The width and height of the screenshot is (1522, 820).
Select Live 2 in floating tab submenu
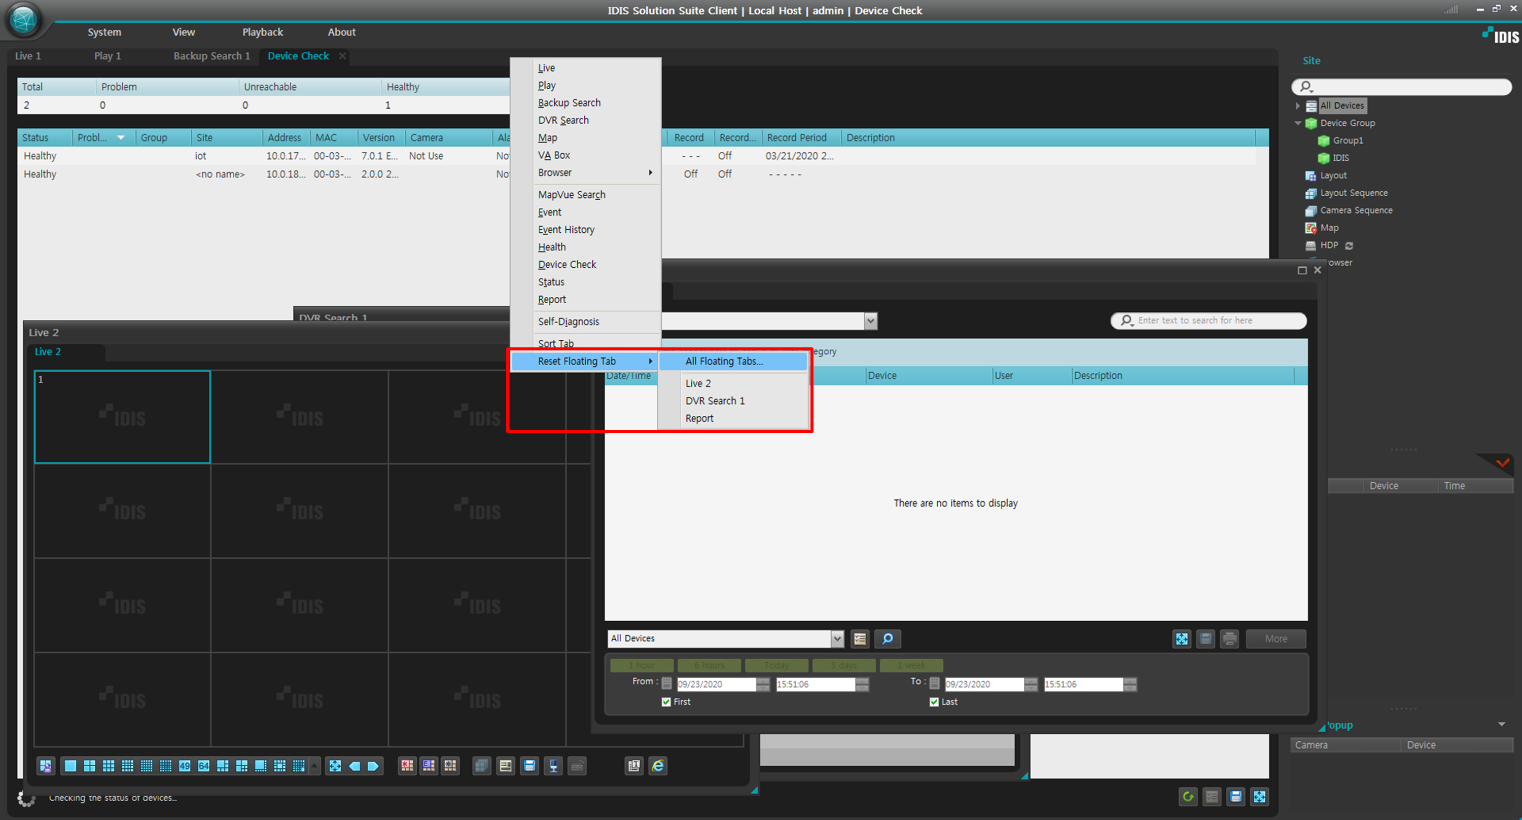[x=698, y=383]
